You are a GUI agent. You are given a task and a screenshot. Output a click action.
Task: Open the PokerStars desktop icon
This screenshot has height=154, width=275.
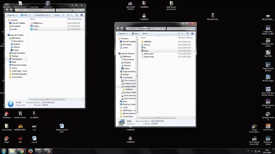(x=7, y=115)
